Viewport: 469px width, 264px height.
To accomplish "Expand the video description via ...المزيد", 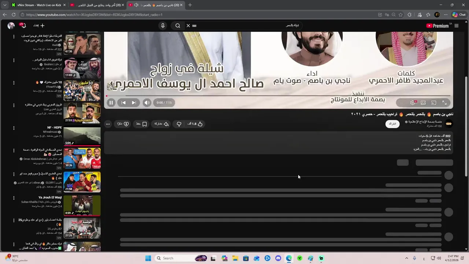I will [x=418, y=149].
